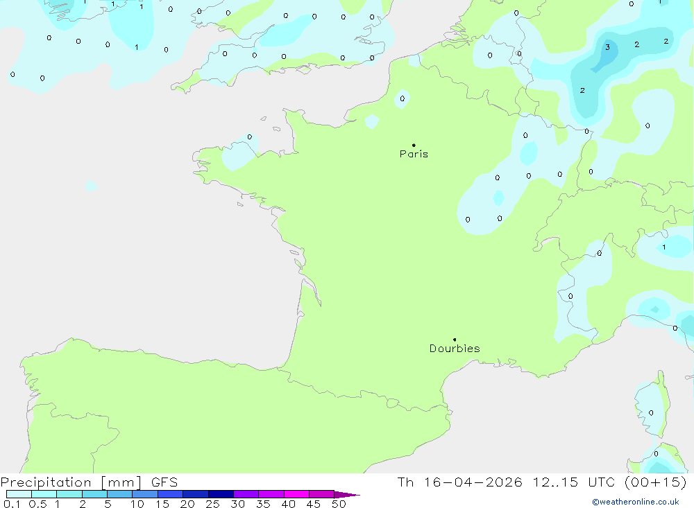
Task: Click the arrow tip above 50 mm on legend
Action: click(348, 495)
